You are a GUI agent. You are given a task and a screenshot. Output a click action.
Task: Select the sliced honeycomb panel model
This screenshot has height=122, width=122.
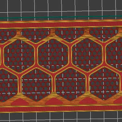pyautogui.click(x=61, y=66)
